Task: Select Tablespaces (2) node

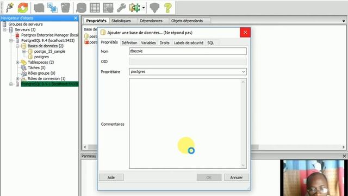Action: [x=41, y=62]
